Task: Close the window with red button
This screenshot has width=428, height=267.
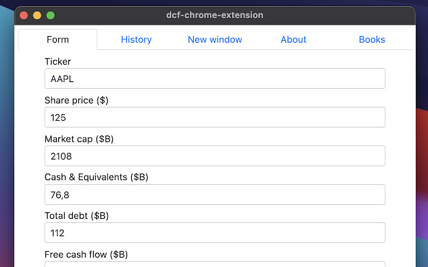Action: click(x=24, y=15)
